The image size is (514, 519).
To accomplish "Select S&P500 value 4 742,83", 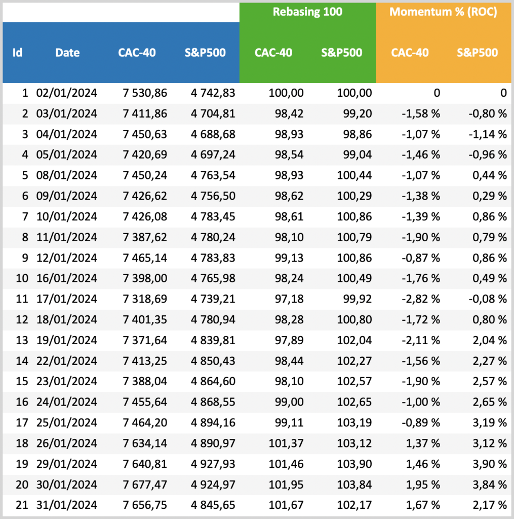I will tap(213, 93).
